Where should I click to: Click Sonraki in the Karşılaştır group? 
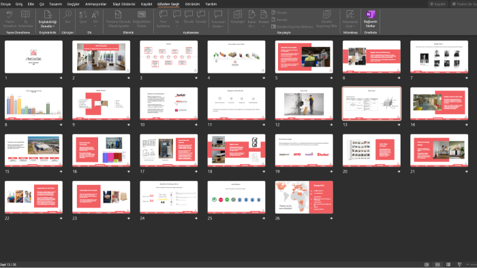(279, 20)
